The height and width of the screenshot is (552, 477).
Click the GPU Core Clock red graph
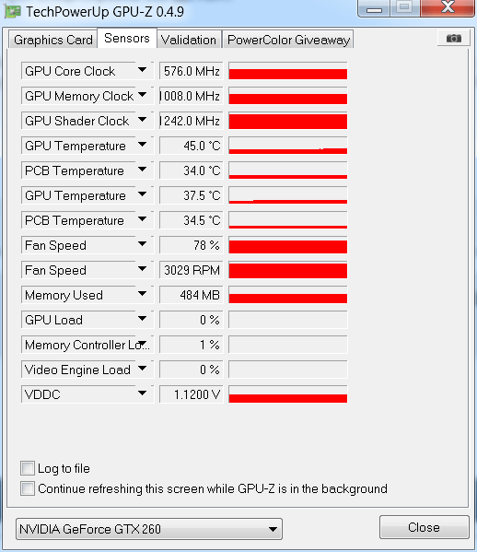pyautogui.click(x=287, y=70)
